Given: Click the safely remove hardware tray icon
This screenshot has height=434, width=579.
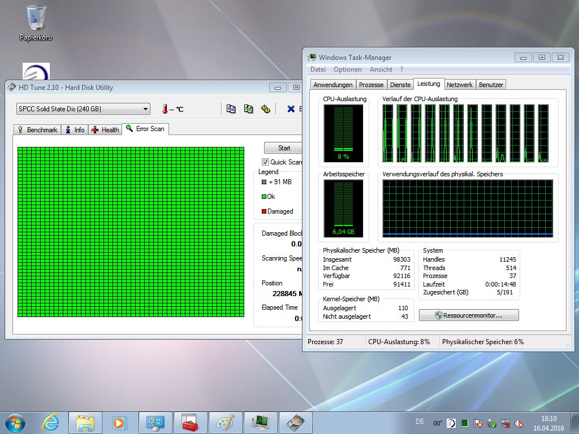Looking at the screenshot, I should coord(491,423).
